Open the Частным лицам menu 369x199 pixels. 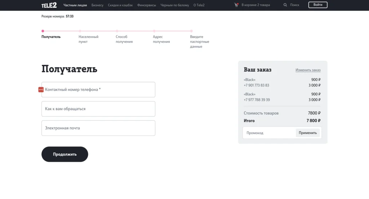point(75,5)
